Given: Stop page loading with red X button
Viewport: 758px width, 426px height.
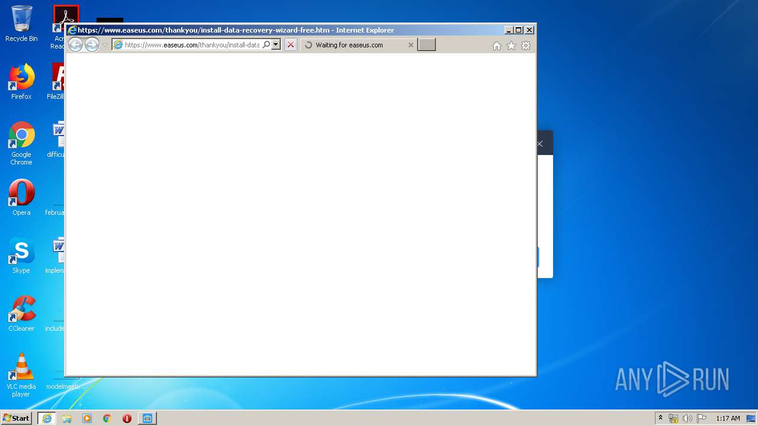Looking at the screenshot, I should 291,45.
